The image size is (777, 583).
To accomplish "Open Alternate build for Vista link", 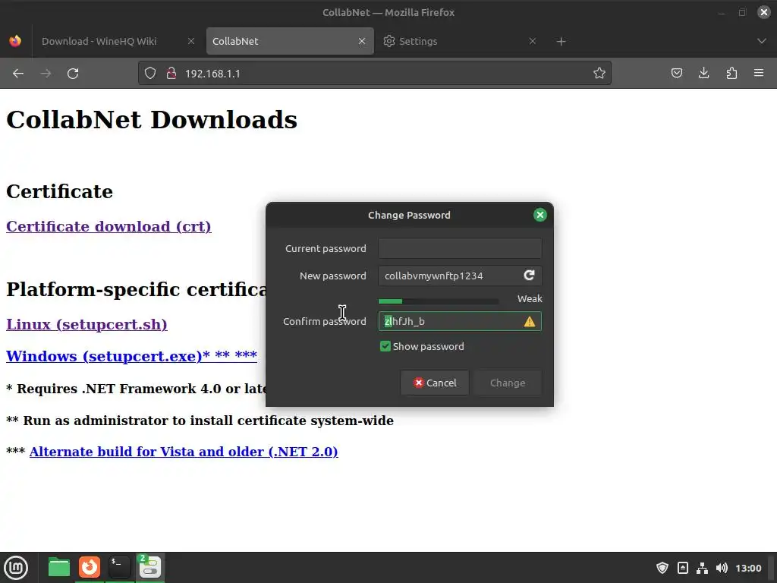I will [184, 452].
